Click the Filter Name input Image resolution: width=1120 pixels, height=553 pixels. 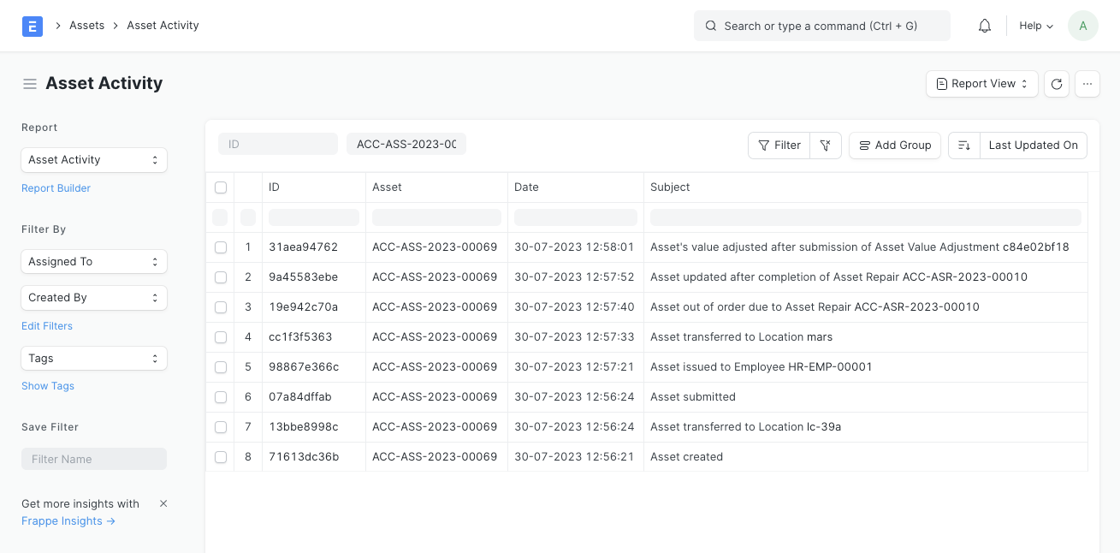point(94,459)
